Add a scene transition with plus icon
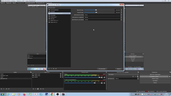This screenshot has height=96, width=171. [x=133, y=77]
